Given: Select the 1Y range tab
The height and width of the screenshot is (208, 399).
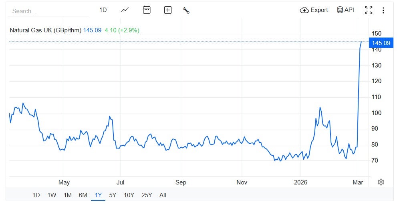Looking at the screenshot, I should coord(98,195).
